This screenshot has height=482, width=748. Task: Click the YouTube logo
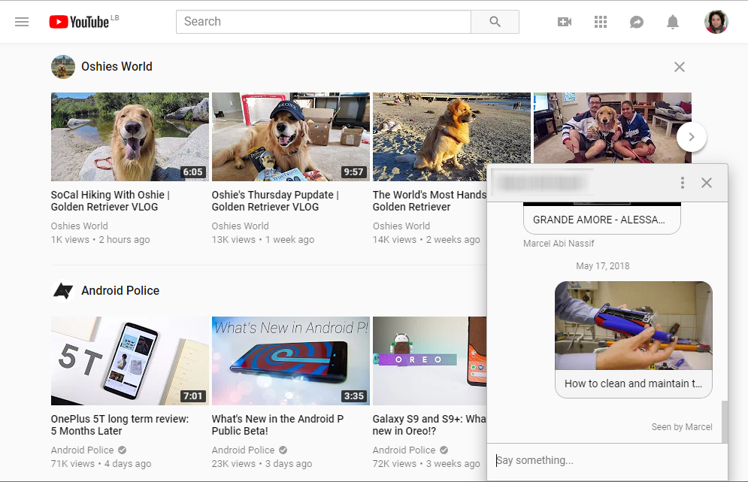click(x=79, y=21)
